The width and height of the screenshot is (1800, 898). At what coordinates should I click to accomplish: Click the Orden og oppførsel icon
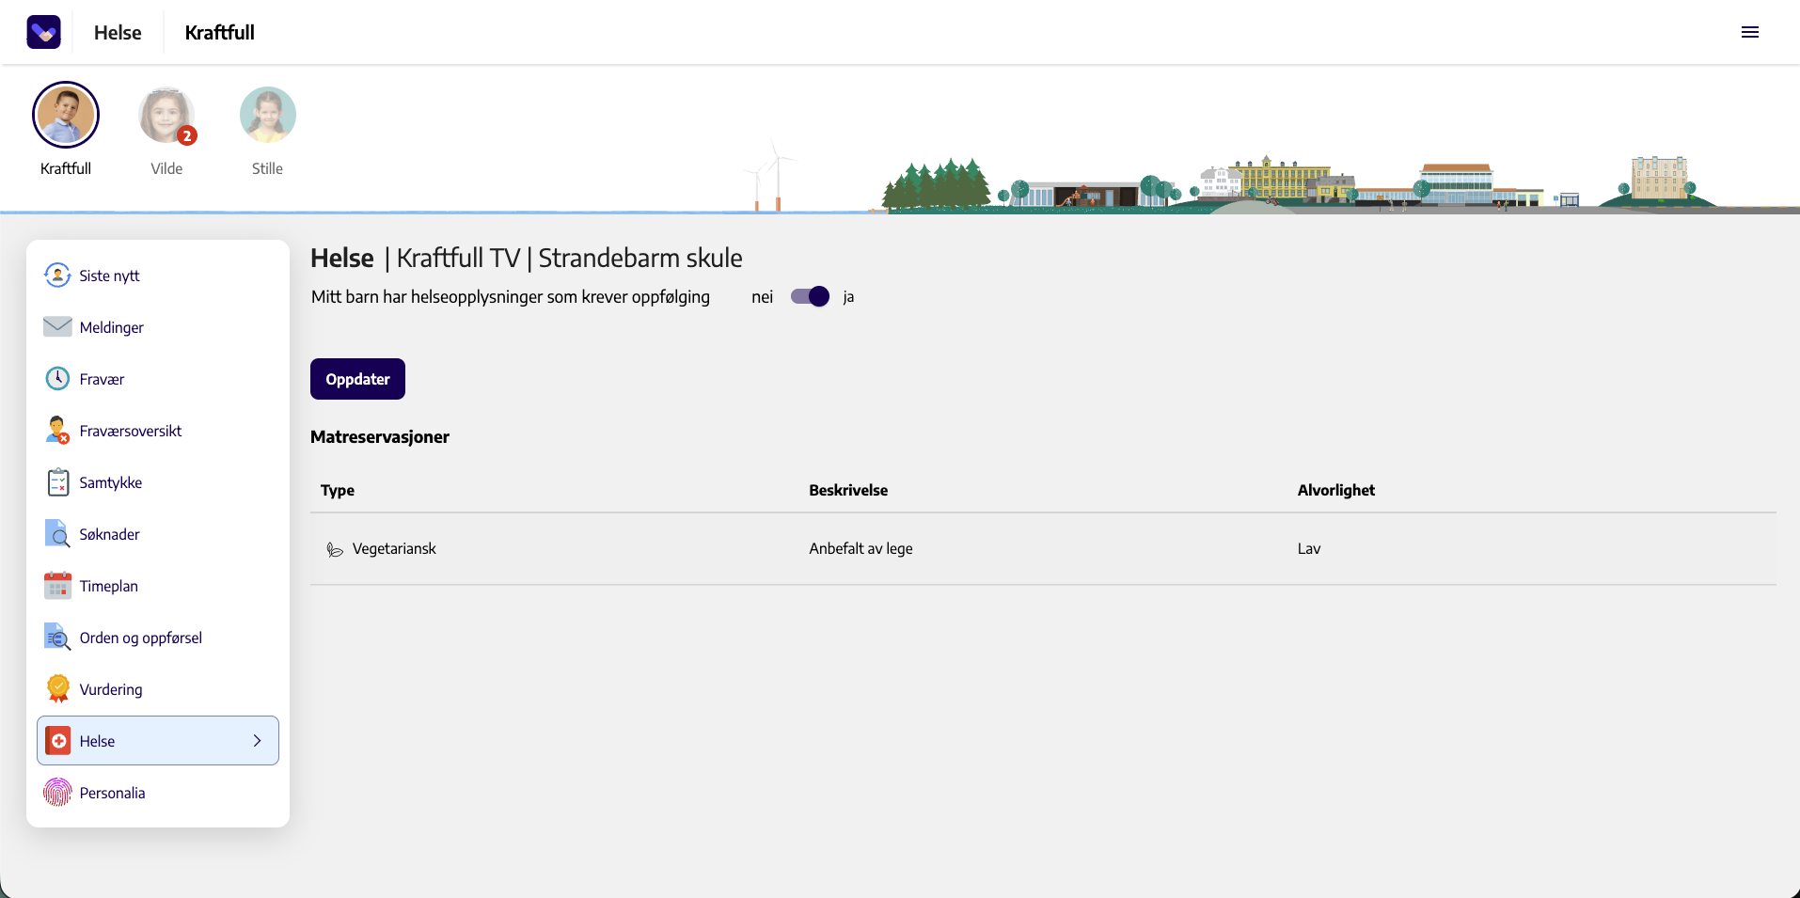coord(57,638)
